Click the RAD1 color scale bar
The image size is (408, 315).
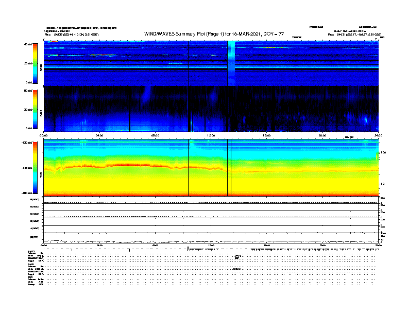point(35,110)
